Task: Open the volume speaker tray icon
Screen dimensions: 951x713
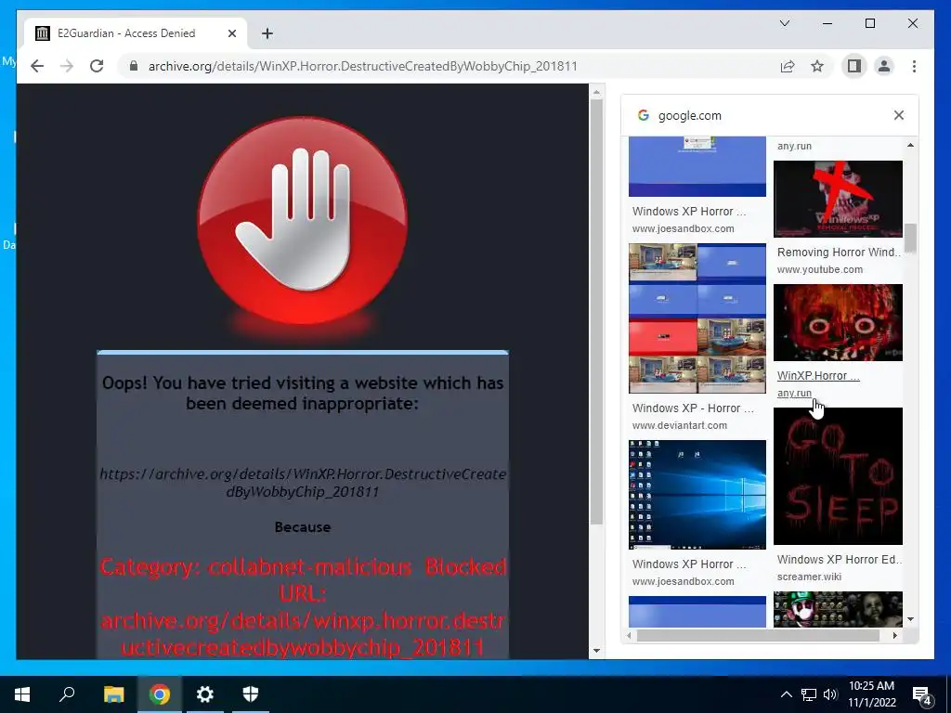Action: click(830, 694)
